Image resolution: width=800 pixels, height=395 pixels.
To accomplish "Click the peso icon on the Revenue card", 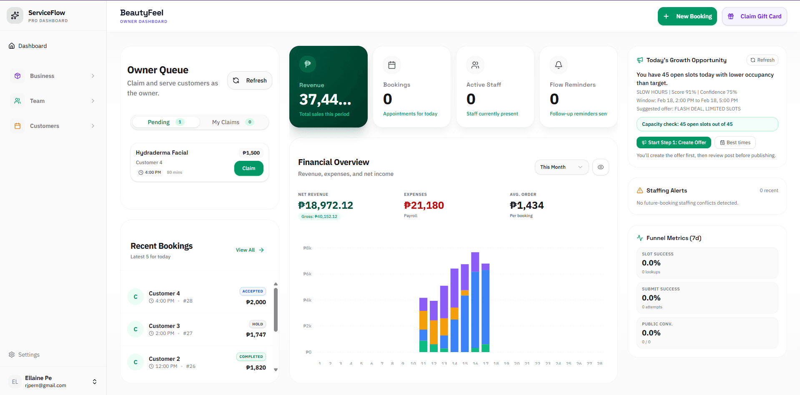I will tap(308, 64).
